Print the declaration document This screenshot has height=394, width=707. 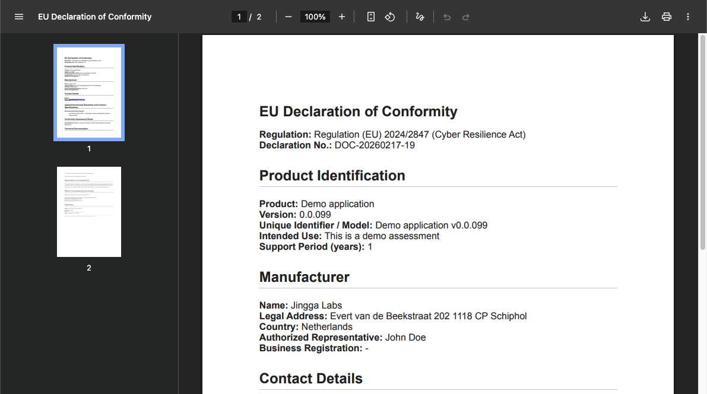(x=666, y=17)
